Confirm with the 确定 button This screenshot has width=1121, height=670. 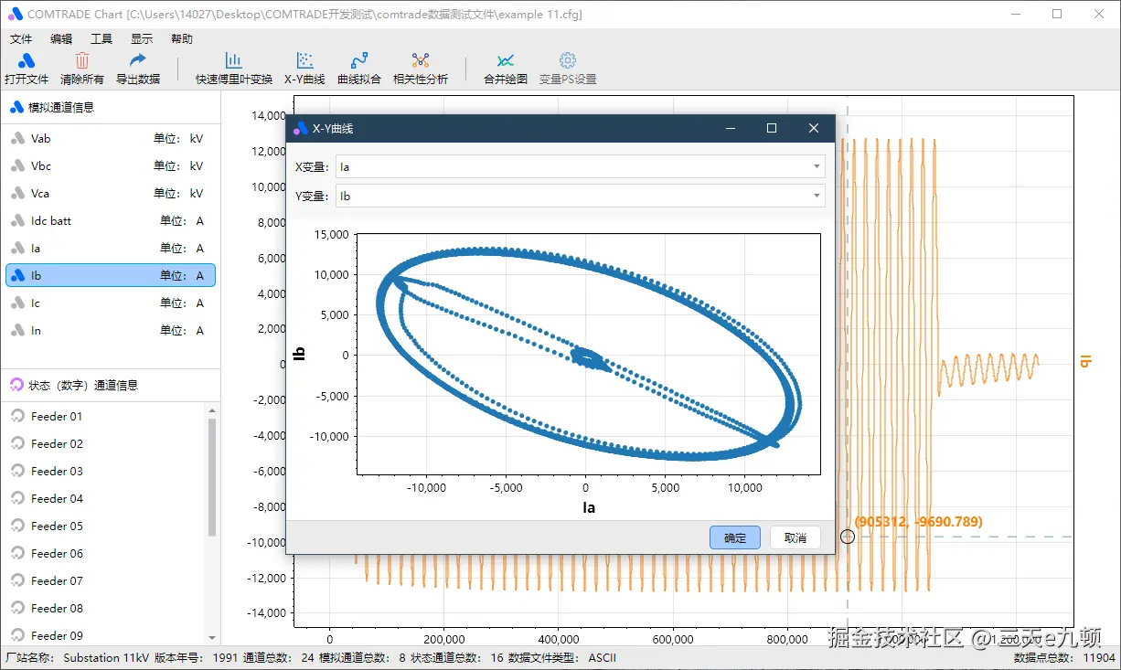coord(735,537)
